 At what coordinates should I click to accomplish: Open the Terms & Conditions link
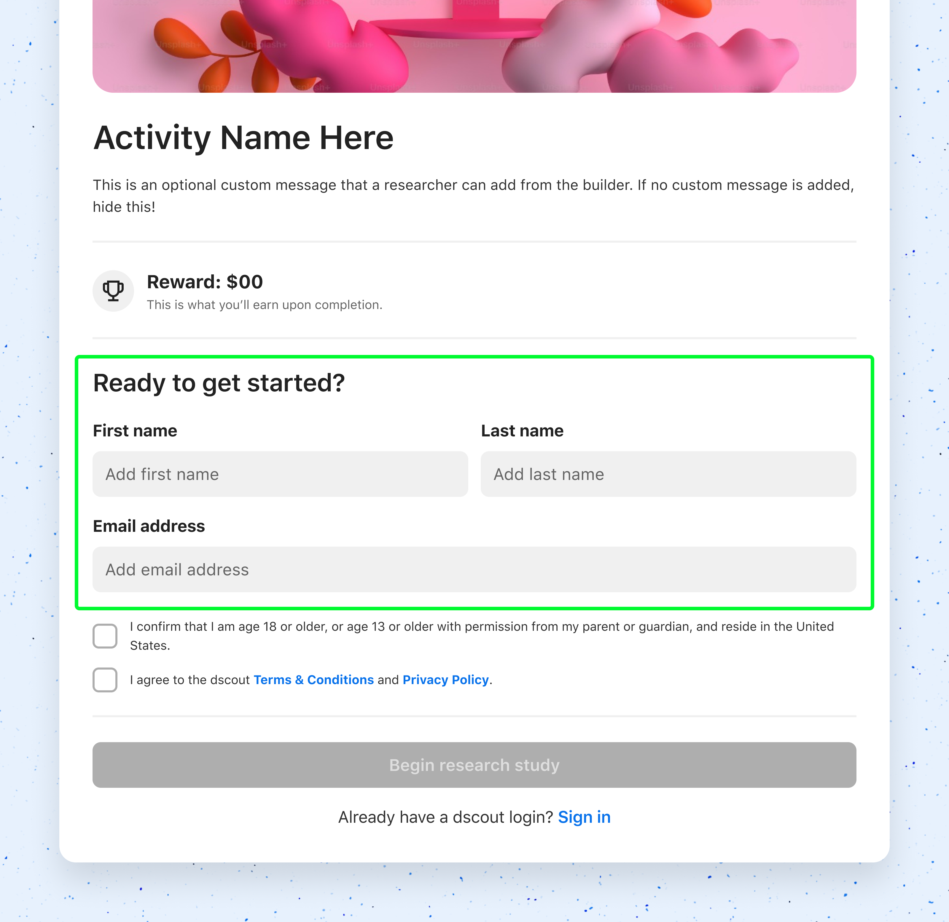(x=313, y=680)
